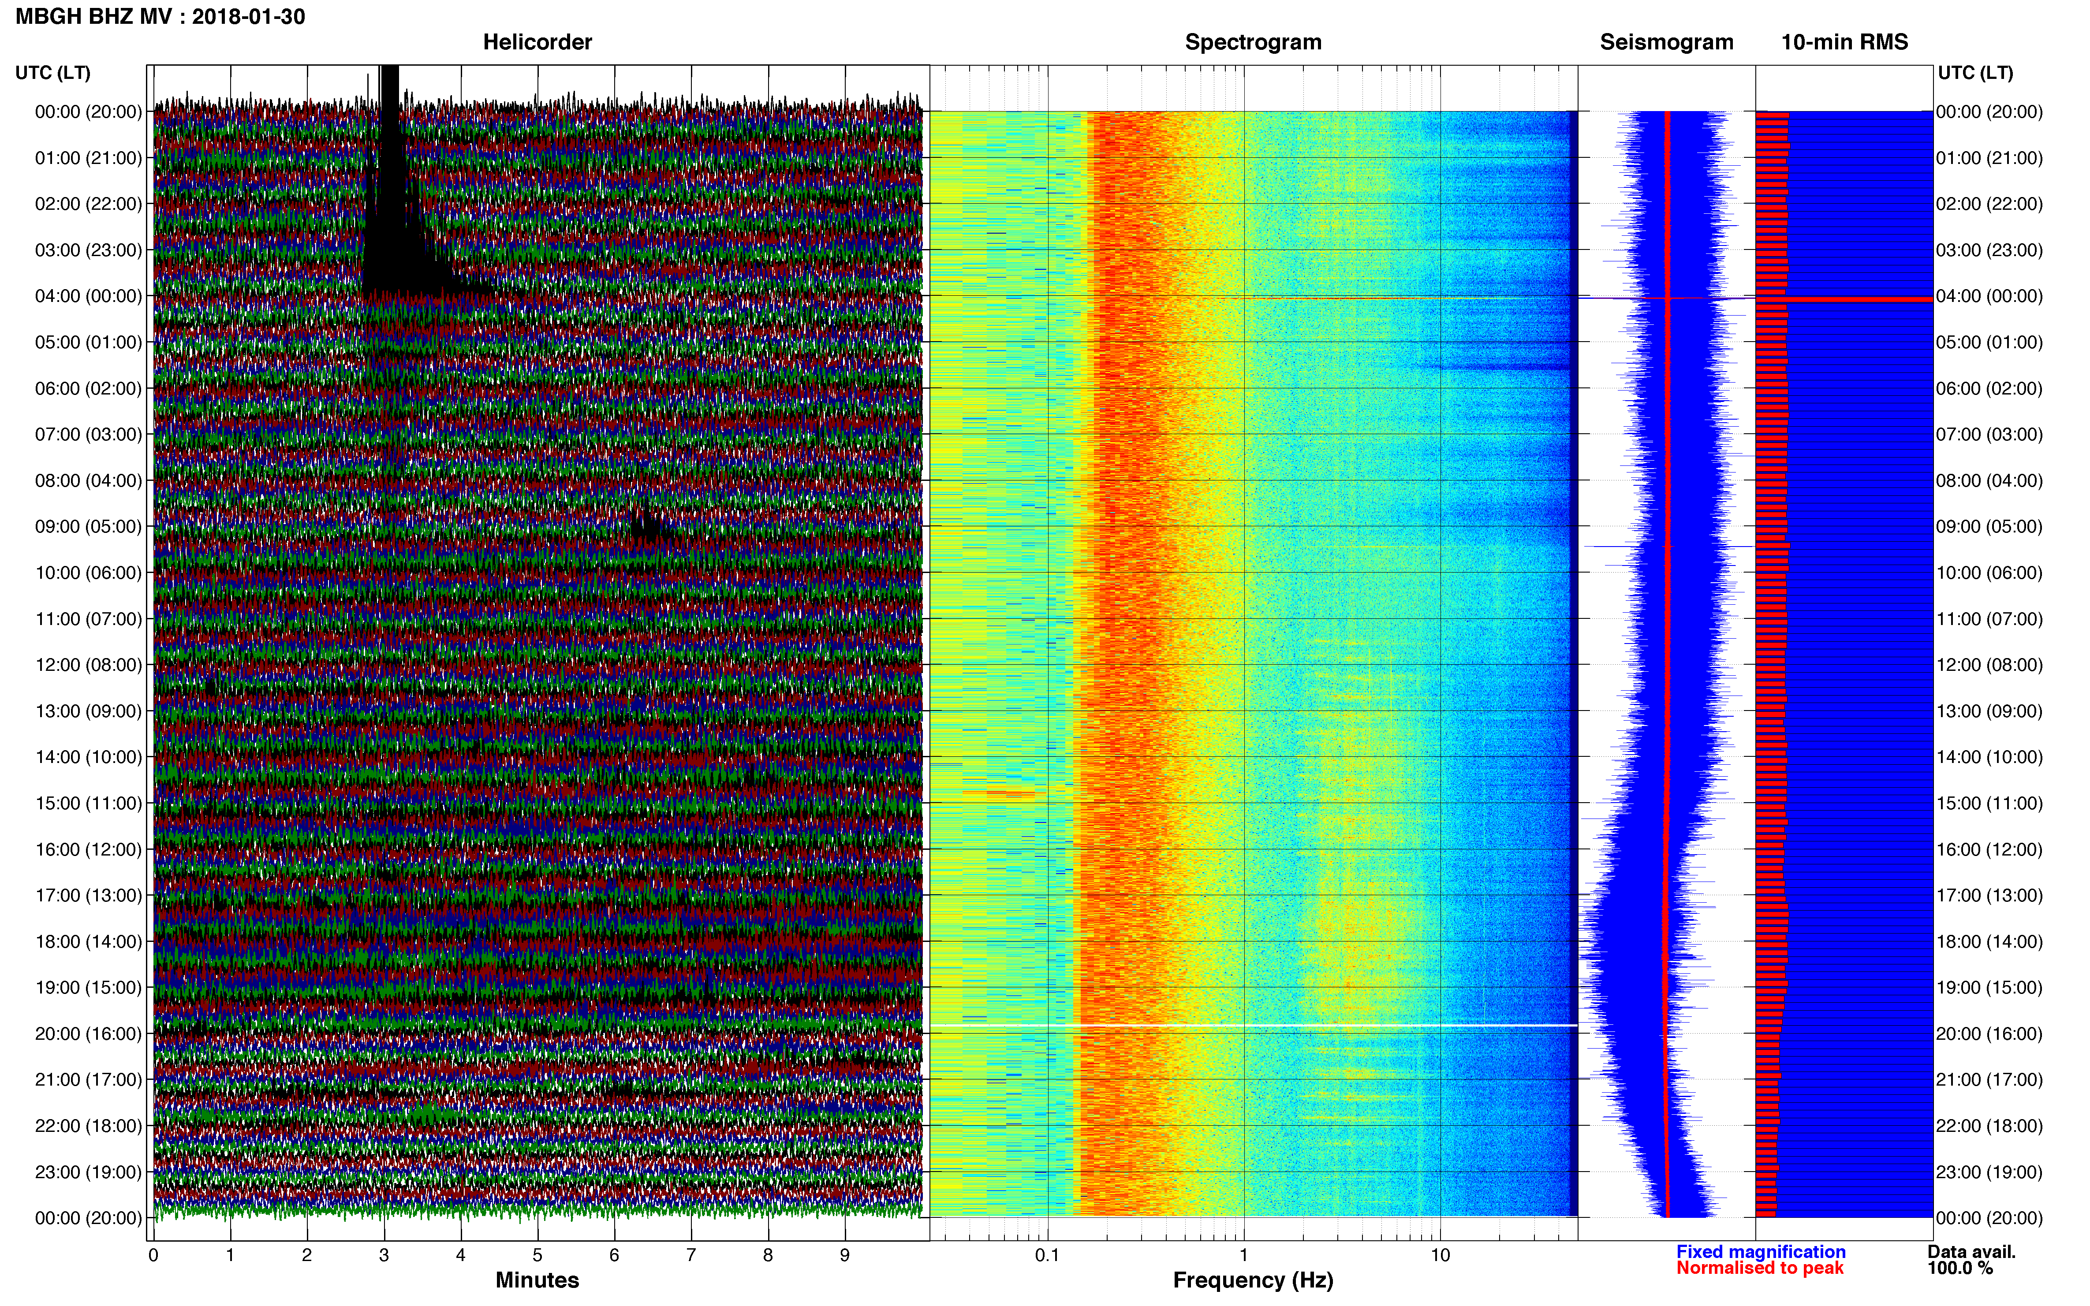Click Helicorder time label 03:00 (23:00)
The width and height of the screenshot is (2090, 1306).
click(x=88, y=250)
